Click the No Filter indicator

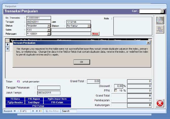(52, 111)
